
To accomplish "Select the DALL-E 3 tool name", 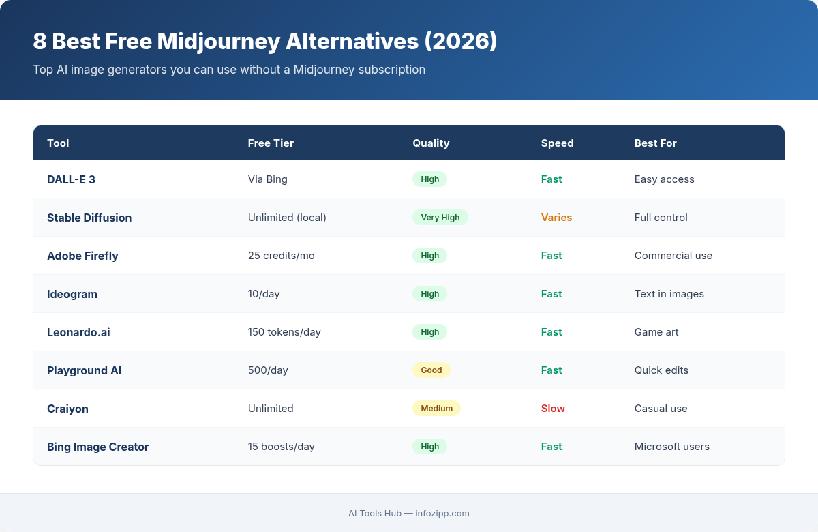I will coord(72,179).
